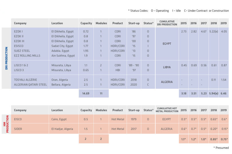Select EZZ ROLLING MILLS row name
232x154 pixels.
coord(27,56)
